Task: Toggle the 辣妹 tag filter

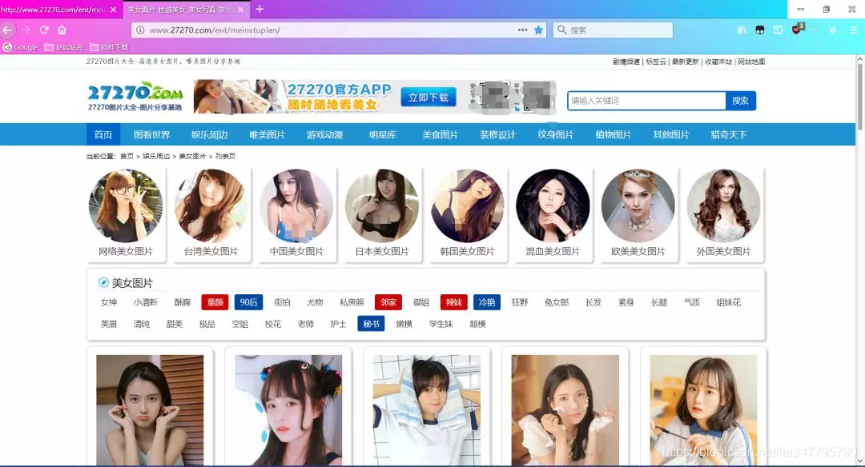Action: coord(454,302)
